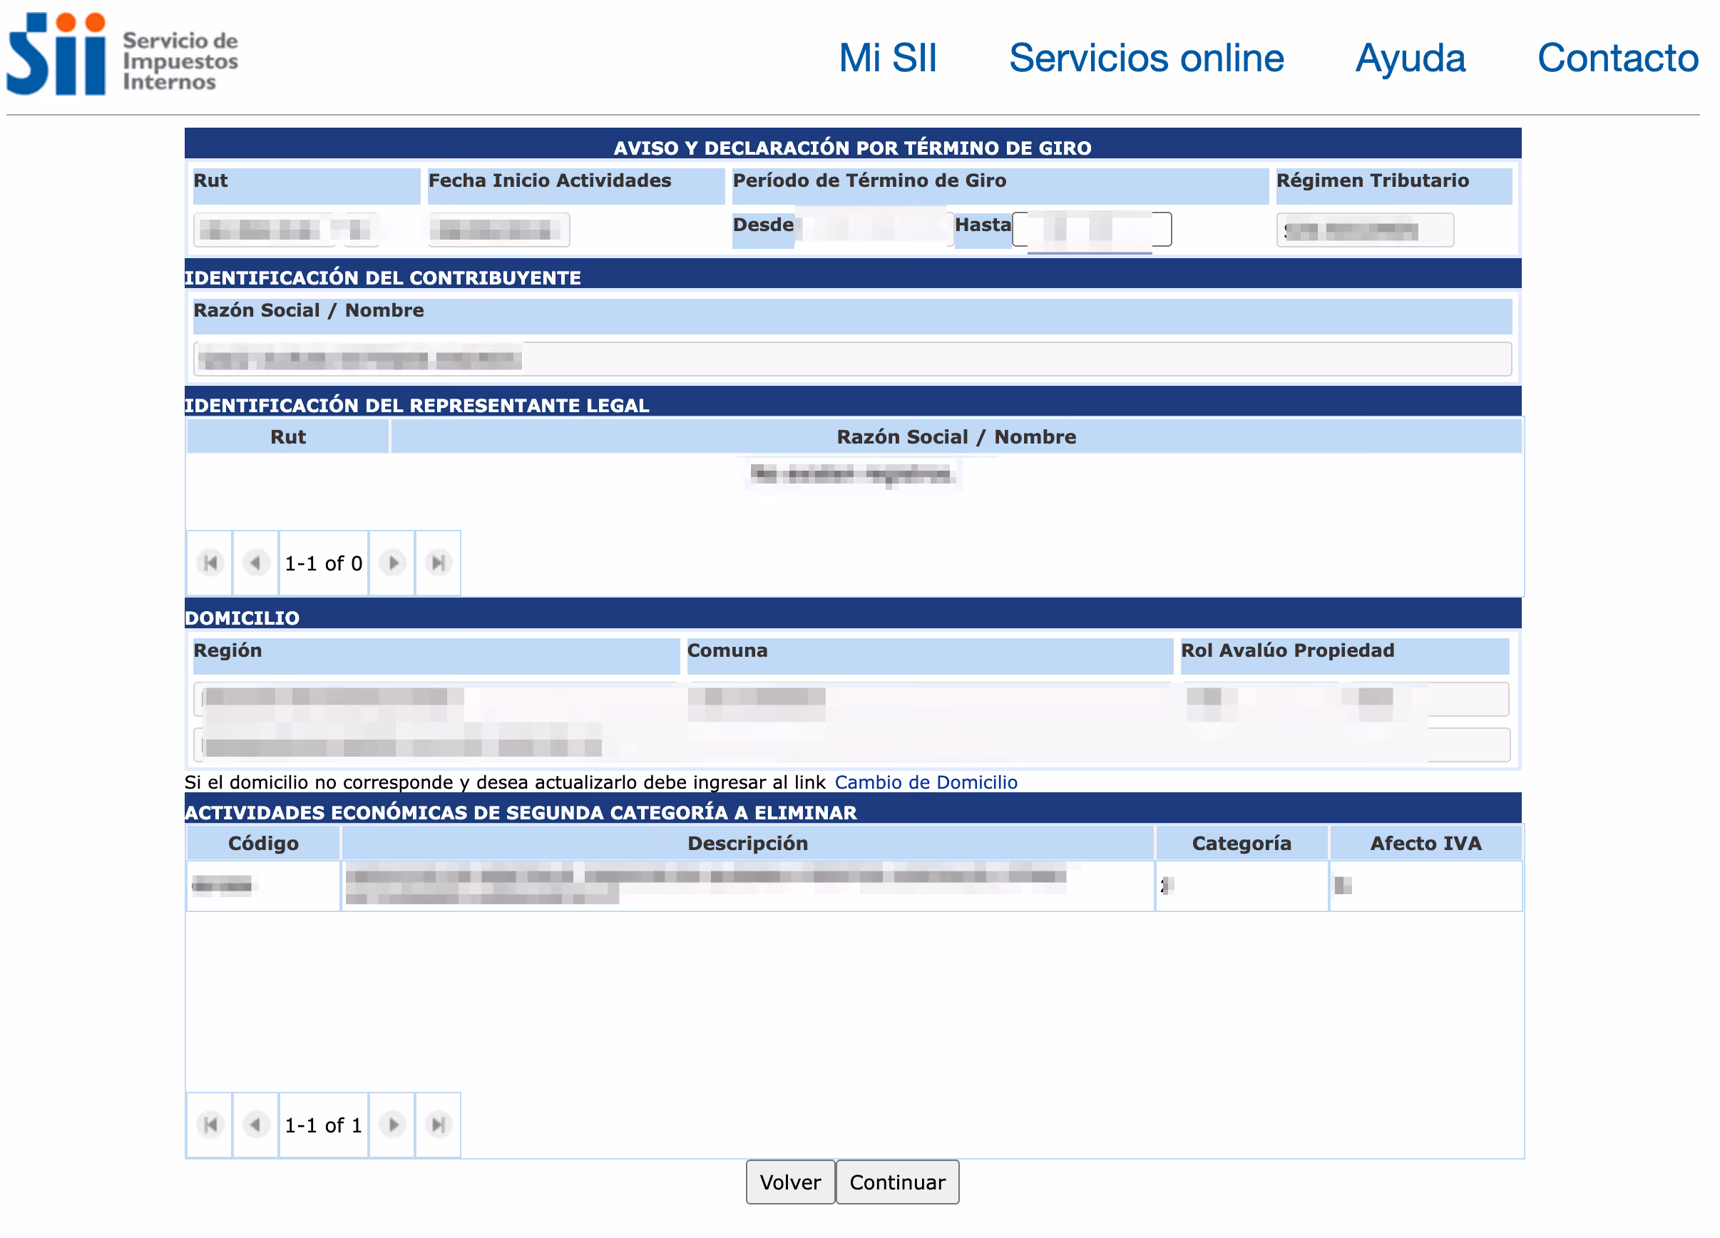This screenshot has width=1720, height=1238.
Task: Go to next page in representante legal pager
Action: point(392,563)
